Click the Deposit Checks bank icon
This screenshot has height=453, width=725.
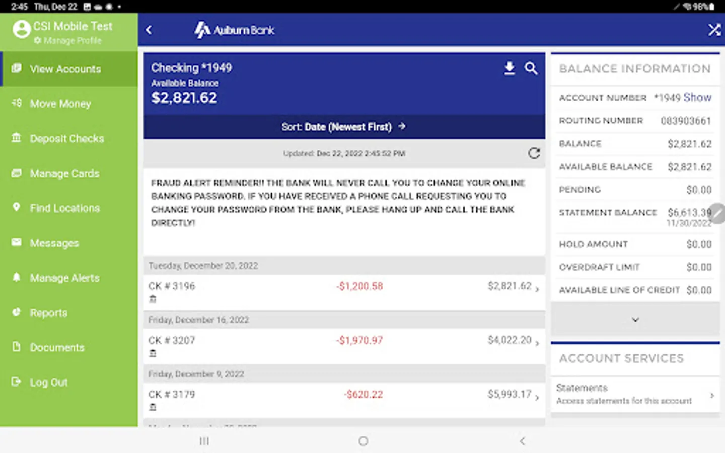point(17,137)
